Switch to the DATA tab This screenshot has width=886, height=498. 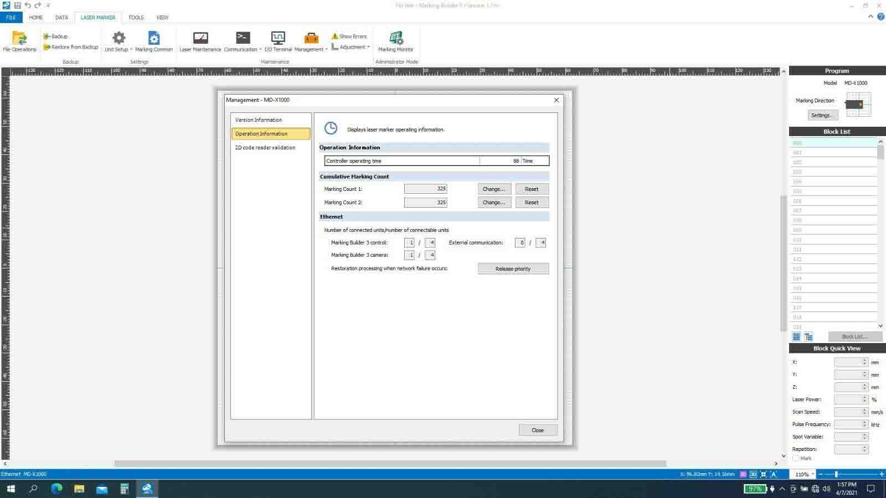[61, 17]
